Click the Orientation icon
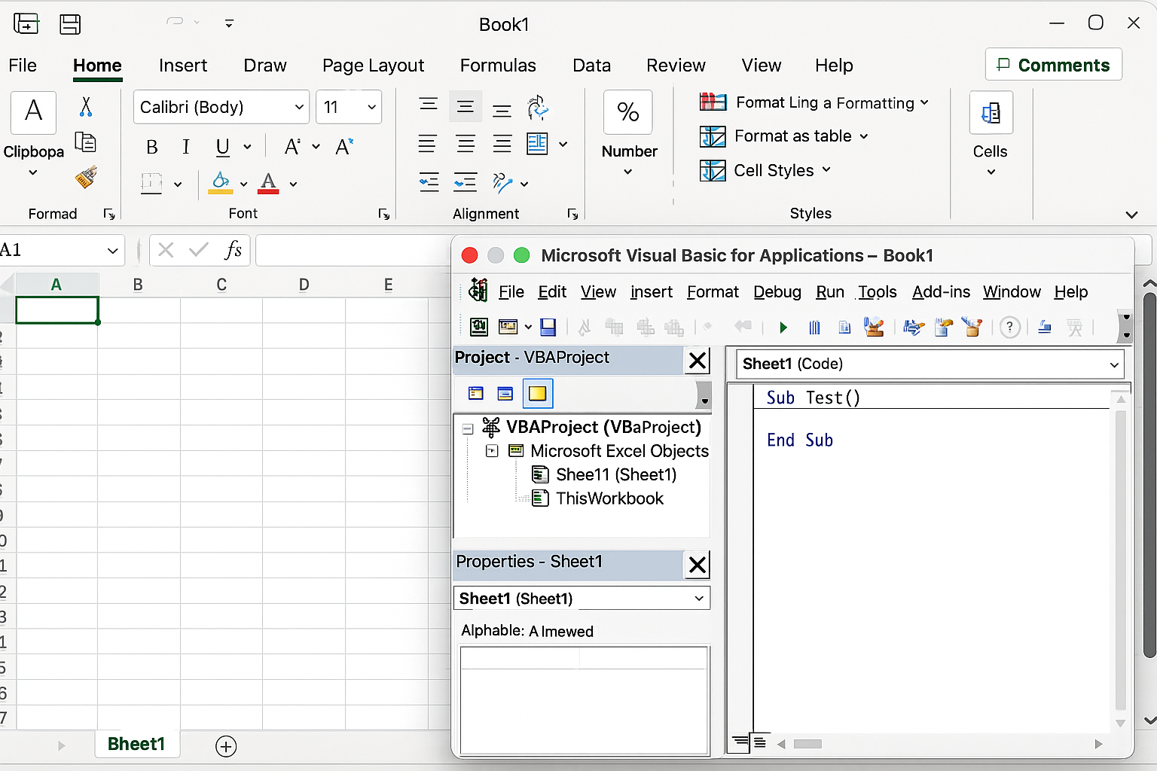1157x771 pixels. pos(502,182)
